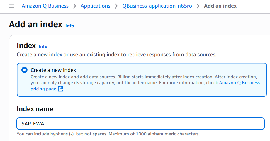This screenshot has width=270, height=141.
Task: Click the chevron after Amazon Q Business breadcrumb
Action: coord(74,6)
